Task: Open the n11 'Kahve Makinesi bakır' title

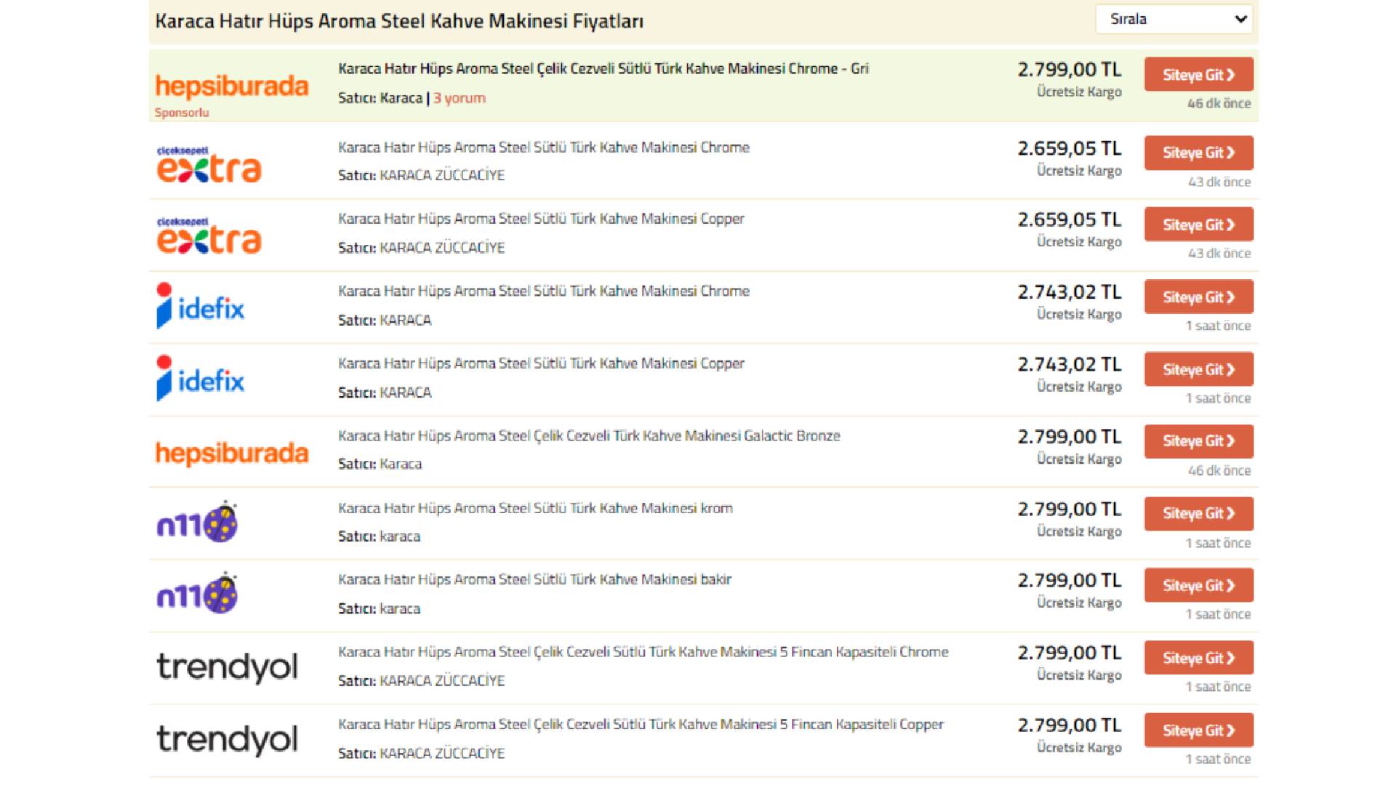Action: [534, 579]
